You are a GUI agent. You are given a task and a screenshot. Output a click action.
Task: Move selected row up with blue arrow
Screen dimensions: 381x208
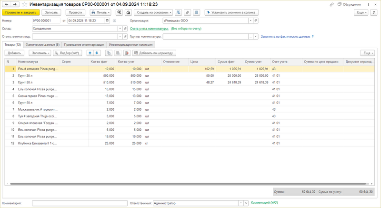[x=90, y=53]
